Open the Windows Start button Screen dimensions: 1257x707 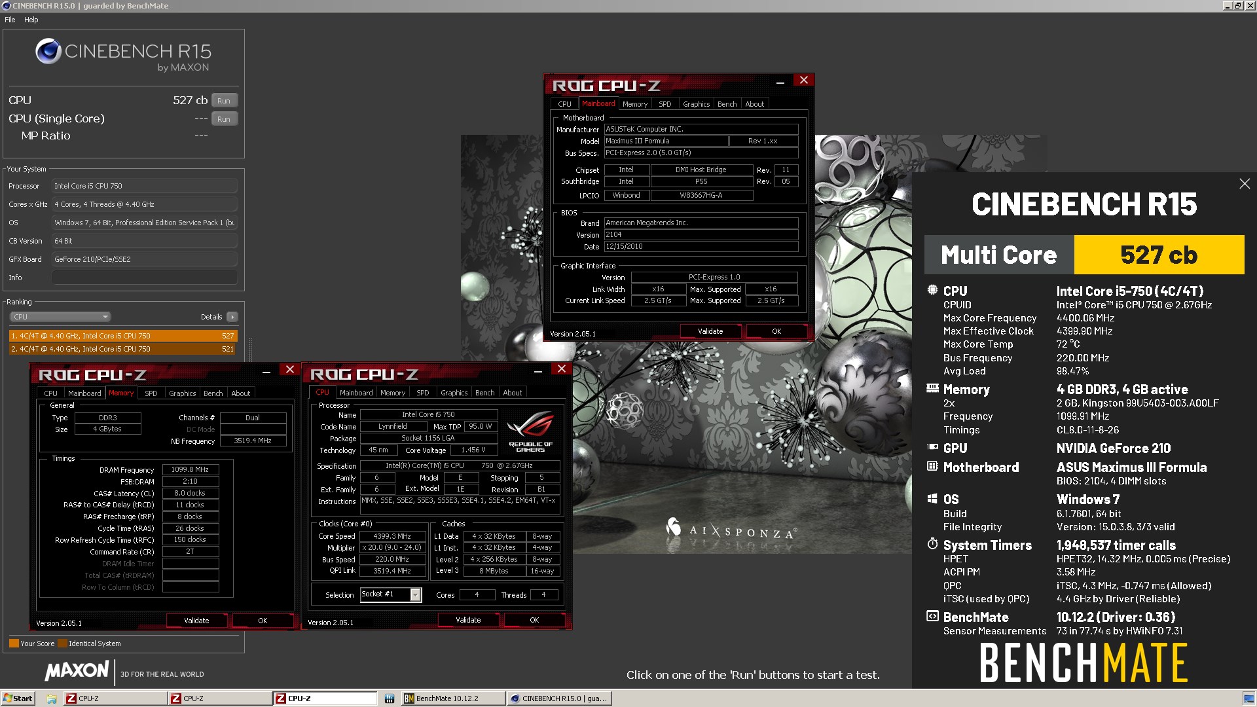coord(18,698)
